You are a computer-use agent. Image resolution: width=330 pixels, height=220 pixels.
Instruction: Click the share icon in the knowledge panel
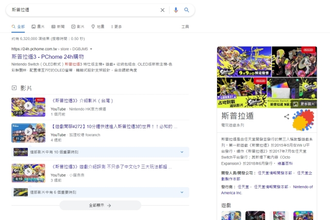tap(287, 117)
